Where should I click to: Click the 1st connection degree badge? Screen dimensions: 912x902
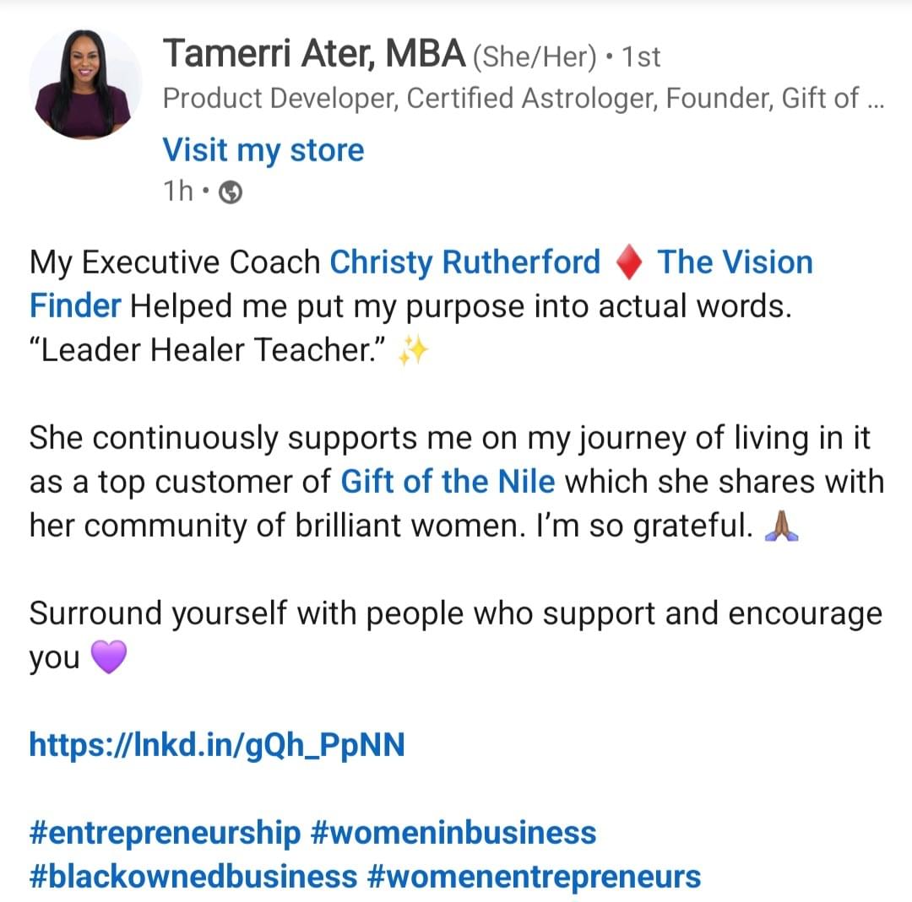pyautogui.click(x=640, y=57)
